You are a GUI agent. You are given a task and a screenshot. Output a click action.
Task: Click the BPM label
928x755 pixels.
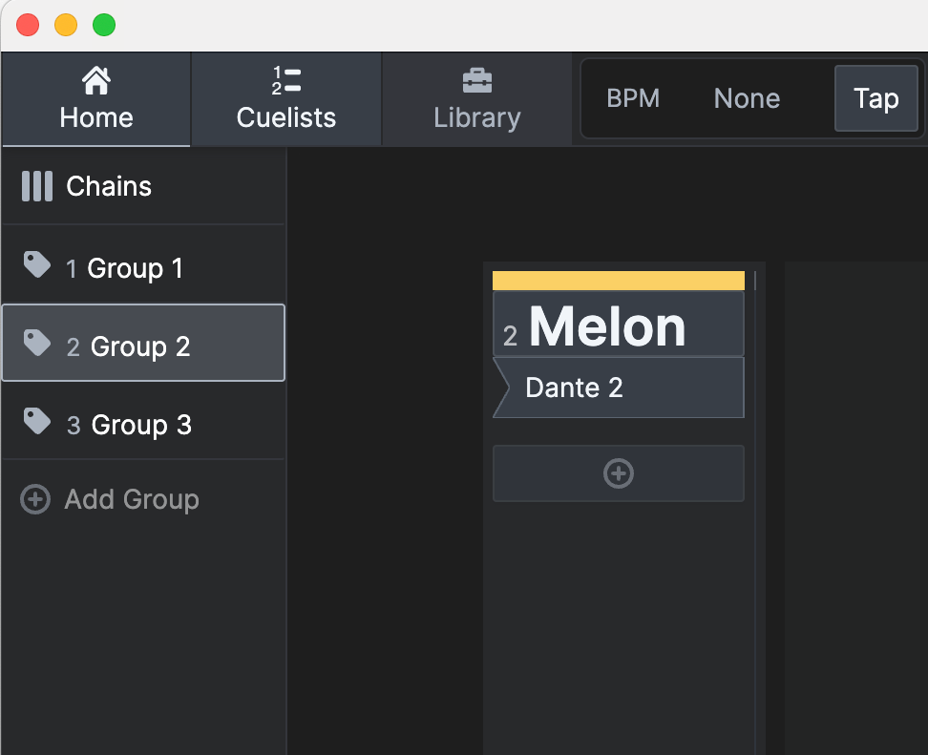(633, 98)
